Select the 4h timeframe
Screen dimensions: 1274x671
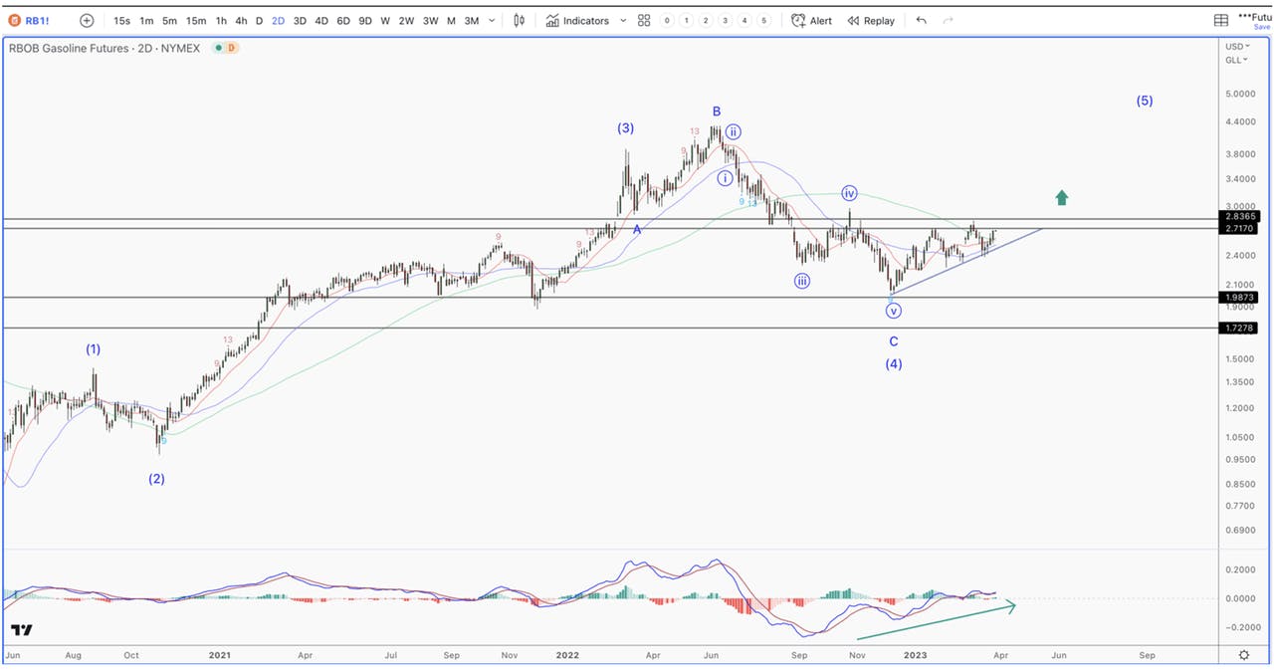(x=241, y=20)
